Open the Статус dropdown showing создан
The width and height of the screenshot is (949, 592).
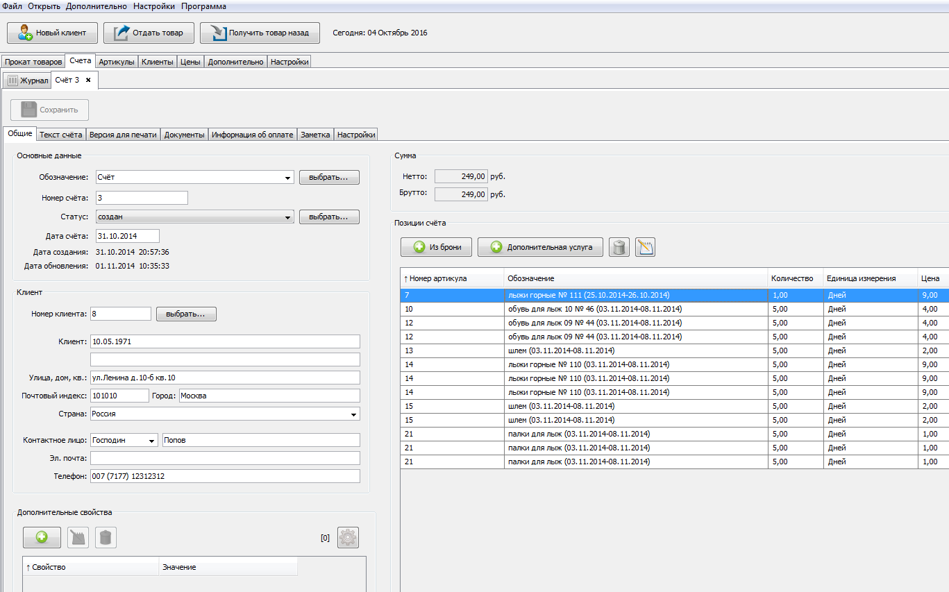click(287, 217)
